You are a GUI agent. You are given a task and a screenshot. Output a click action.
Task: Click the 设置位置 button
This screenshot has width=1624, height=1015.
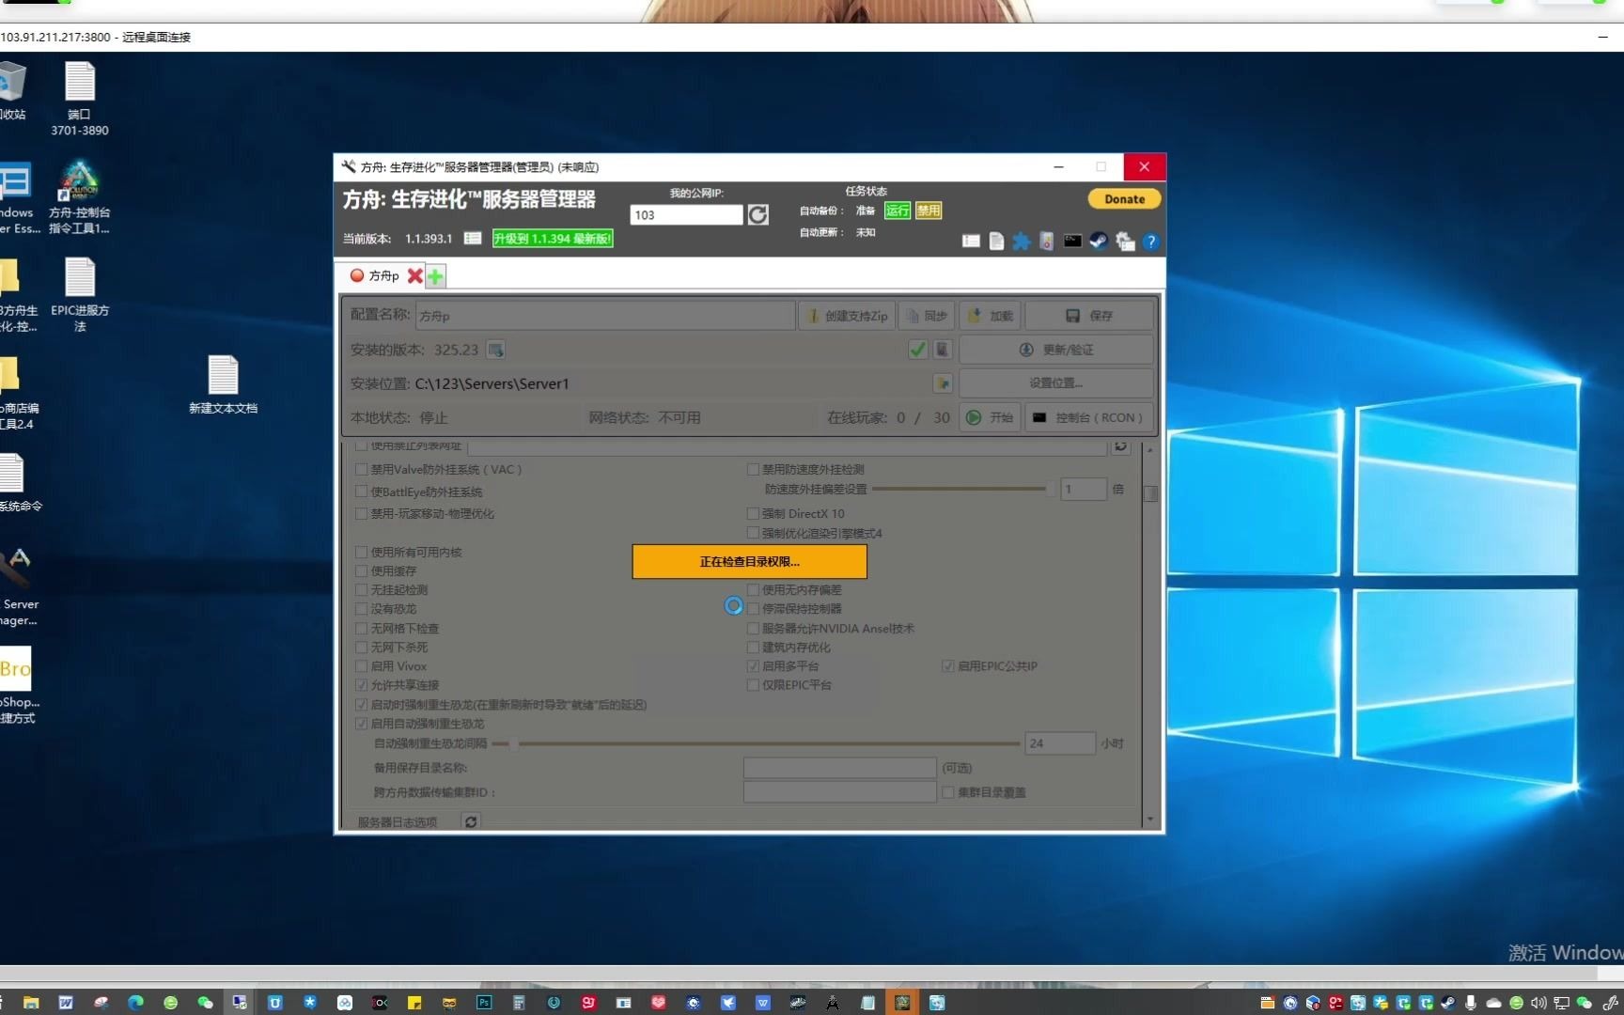click(x=1056, y=383)
